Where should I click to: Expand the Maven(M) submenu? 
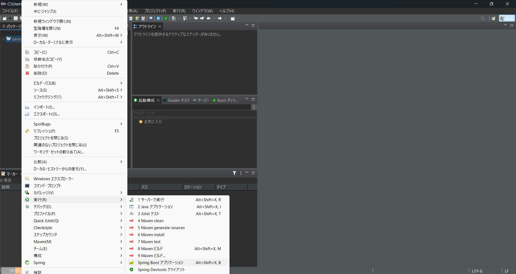pos(74,241)
